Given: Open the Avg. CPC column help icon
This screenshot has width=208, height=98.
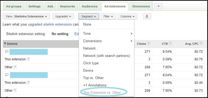Looking at the screenshot, I should [201, 43].
